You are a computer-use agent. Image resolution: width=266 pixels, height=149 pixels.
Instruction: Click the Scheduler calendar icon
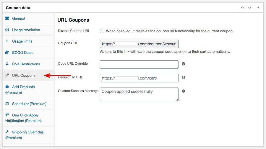point(7,104)
